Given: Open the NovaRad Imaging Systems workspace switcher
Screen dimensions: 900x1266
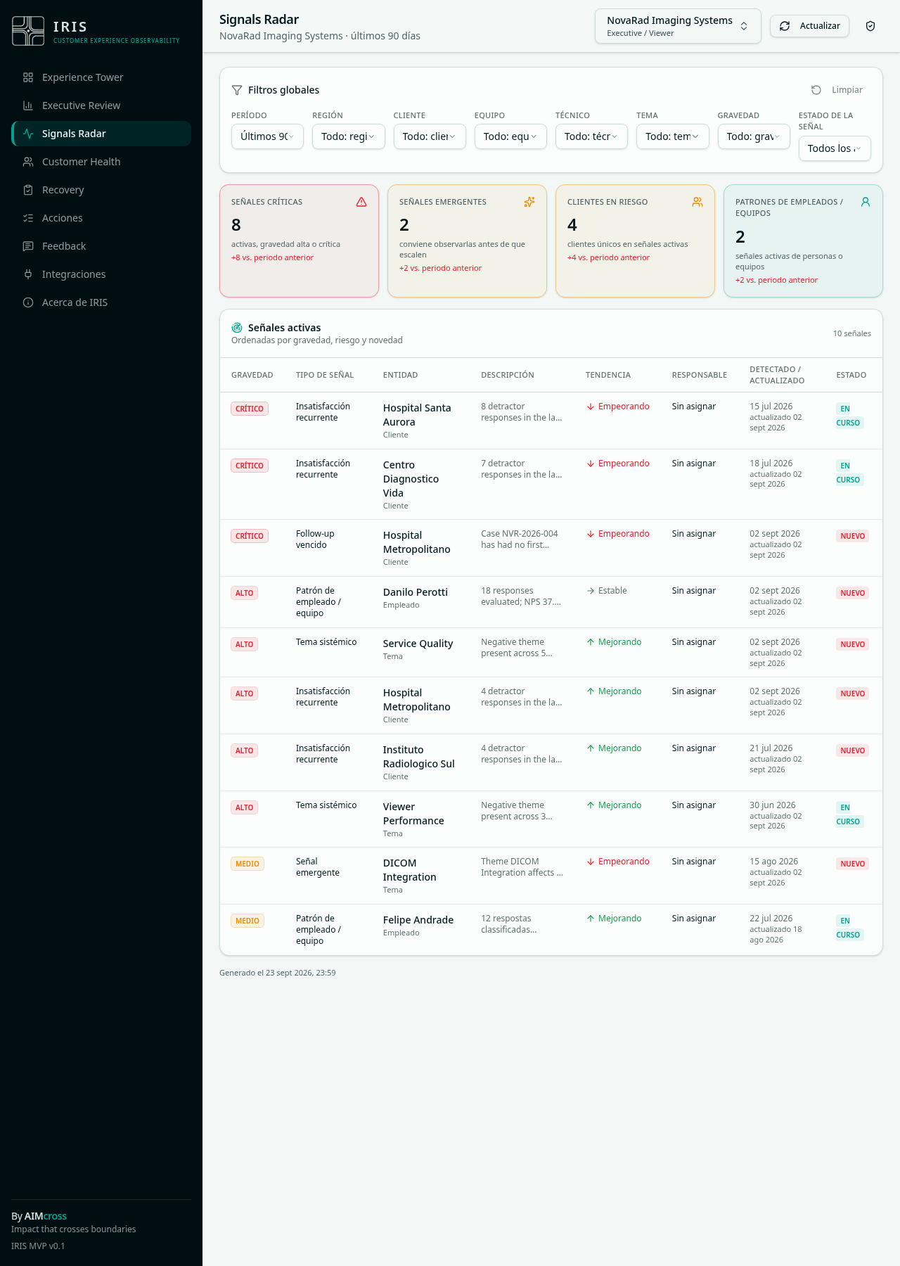Looking at the screenshot, I should pos(678,26).
